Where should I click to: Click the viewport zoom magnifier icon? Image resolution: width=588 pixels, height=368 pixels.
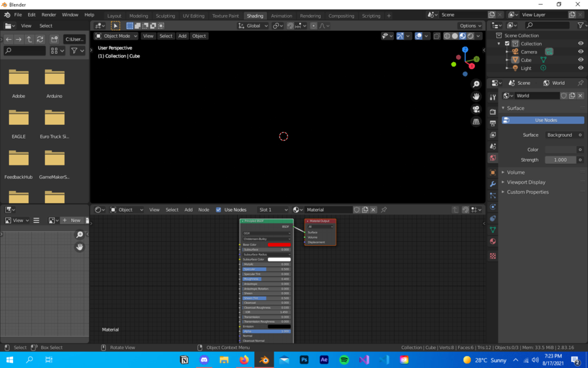[x=476, y=84]
